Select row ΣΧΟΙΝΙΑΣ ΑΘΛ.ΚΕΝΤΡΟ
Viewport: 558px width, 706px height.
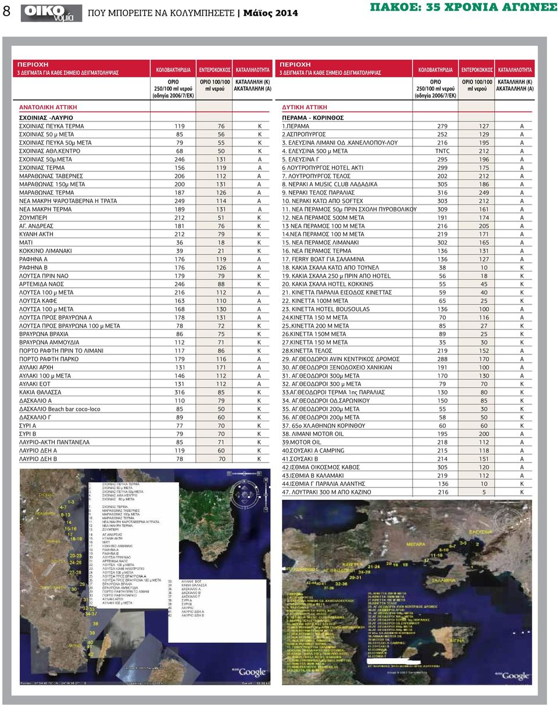point(145,150)
